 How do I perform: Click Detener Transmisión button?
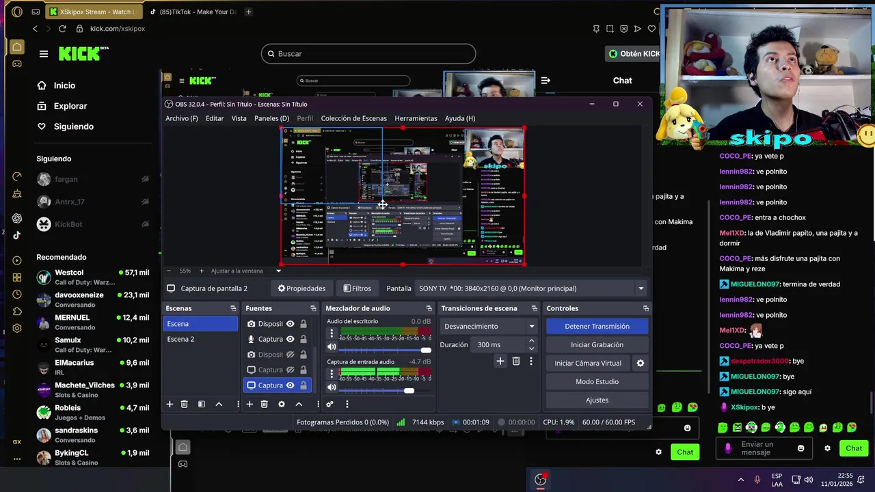pyautogui.click(x=597, y=327)
